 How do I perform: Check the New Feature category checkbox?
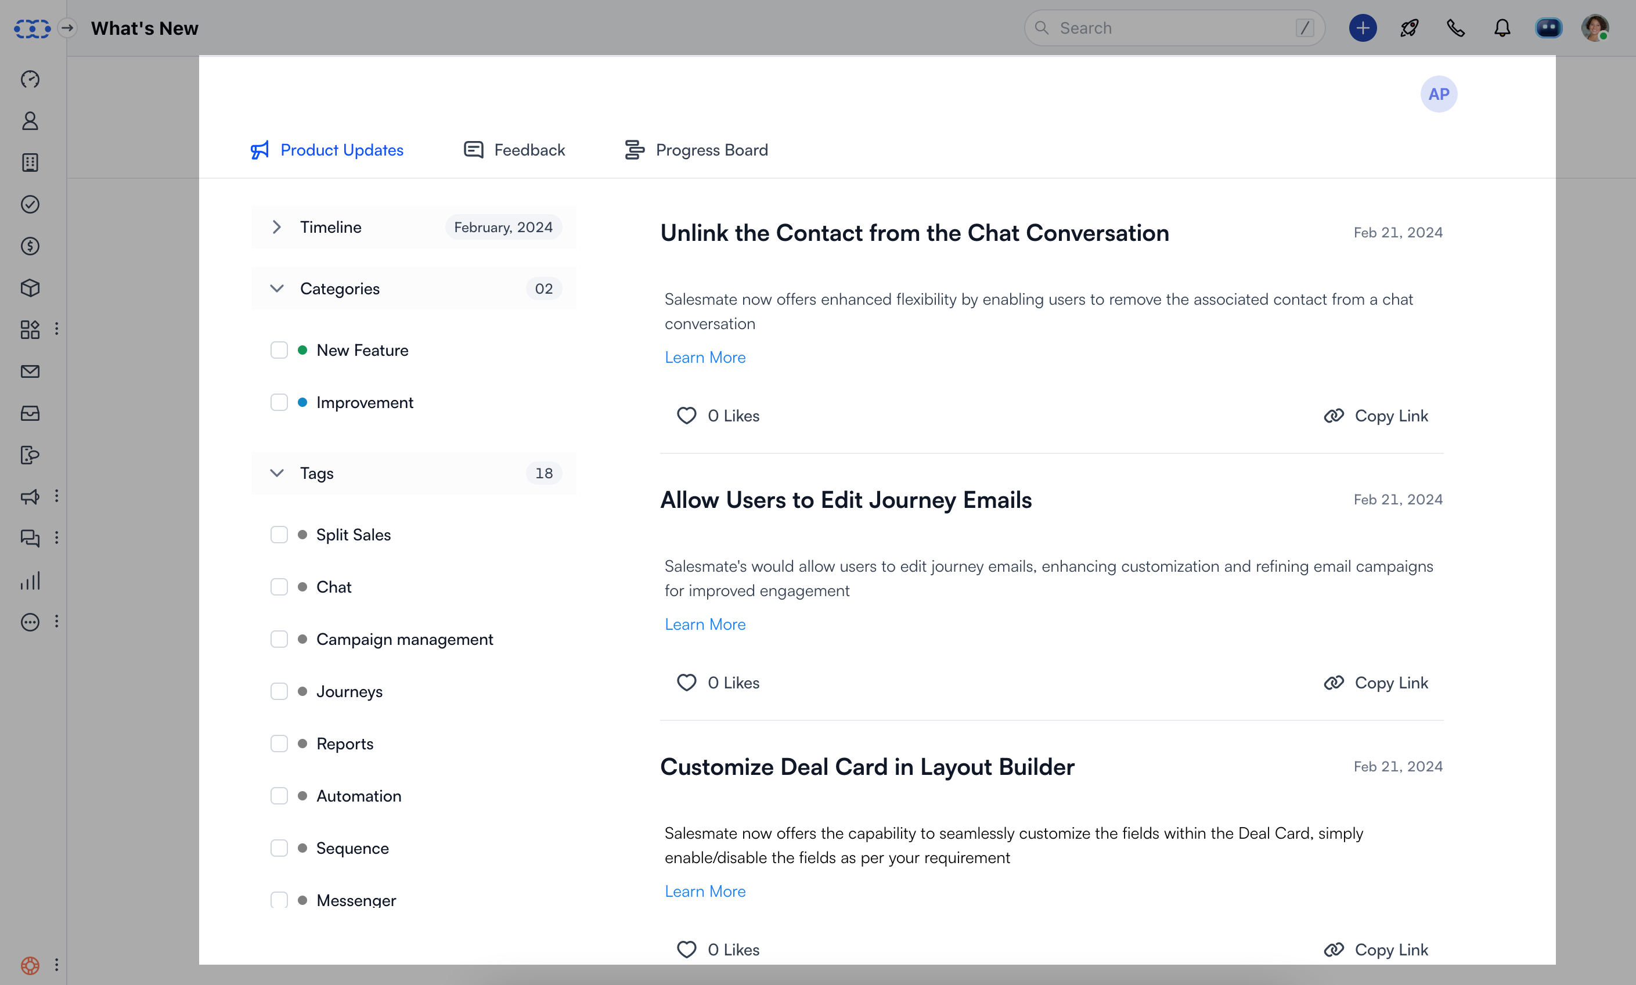(x=279, y=350)
